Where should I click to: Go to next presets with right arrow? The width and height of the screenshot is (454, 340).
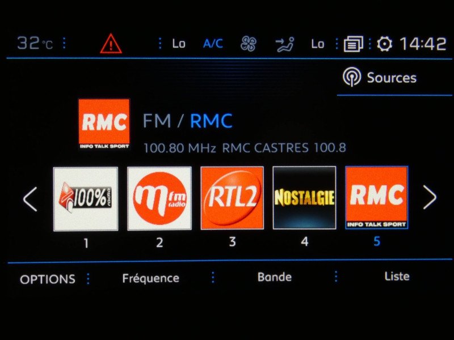[430, 197]
